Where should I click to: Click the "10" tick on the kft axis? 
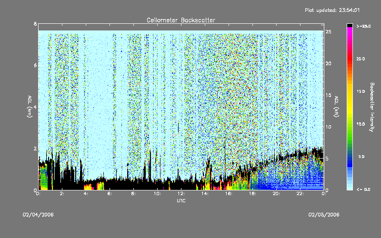(x=328, y=127)
